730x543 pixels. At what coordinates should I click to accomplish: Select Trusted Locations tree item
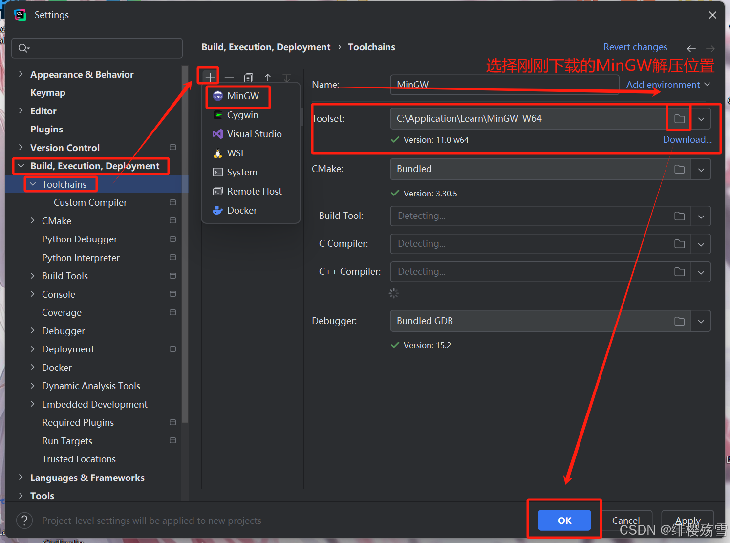pos(79,459)
